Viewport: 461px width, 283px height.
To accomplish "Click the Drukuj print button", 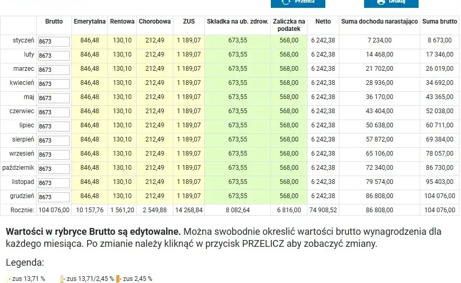I will click(x=391, y=3).
